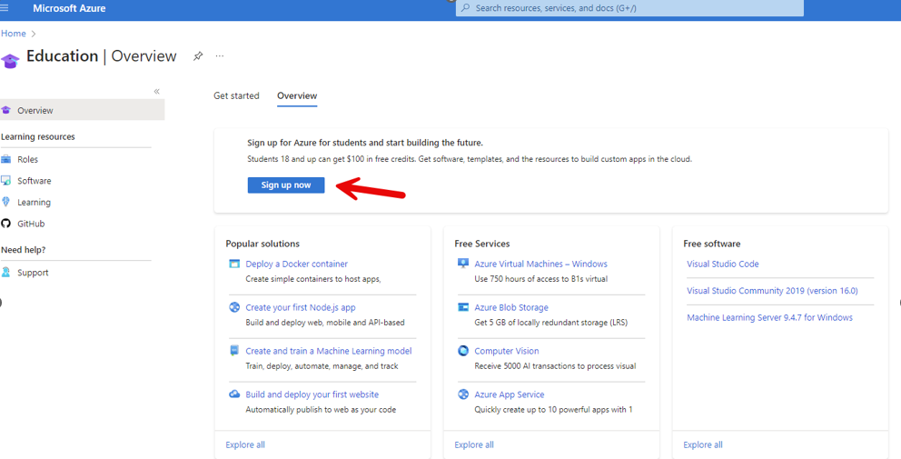Click 'Students 18 and up' description text

pyautogui.click(x=470, y=159)
